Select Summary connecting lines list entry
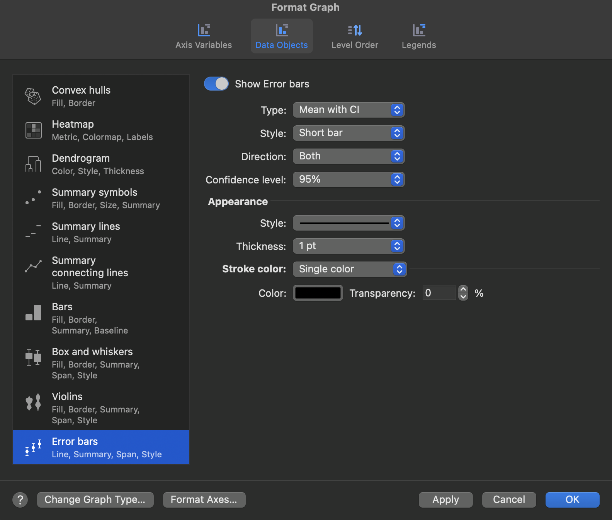 (x=101, y=273)
